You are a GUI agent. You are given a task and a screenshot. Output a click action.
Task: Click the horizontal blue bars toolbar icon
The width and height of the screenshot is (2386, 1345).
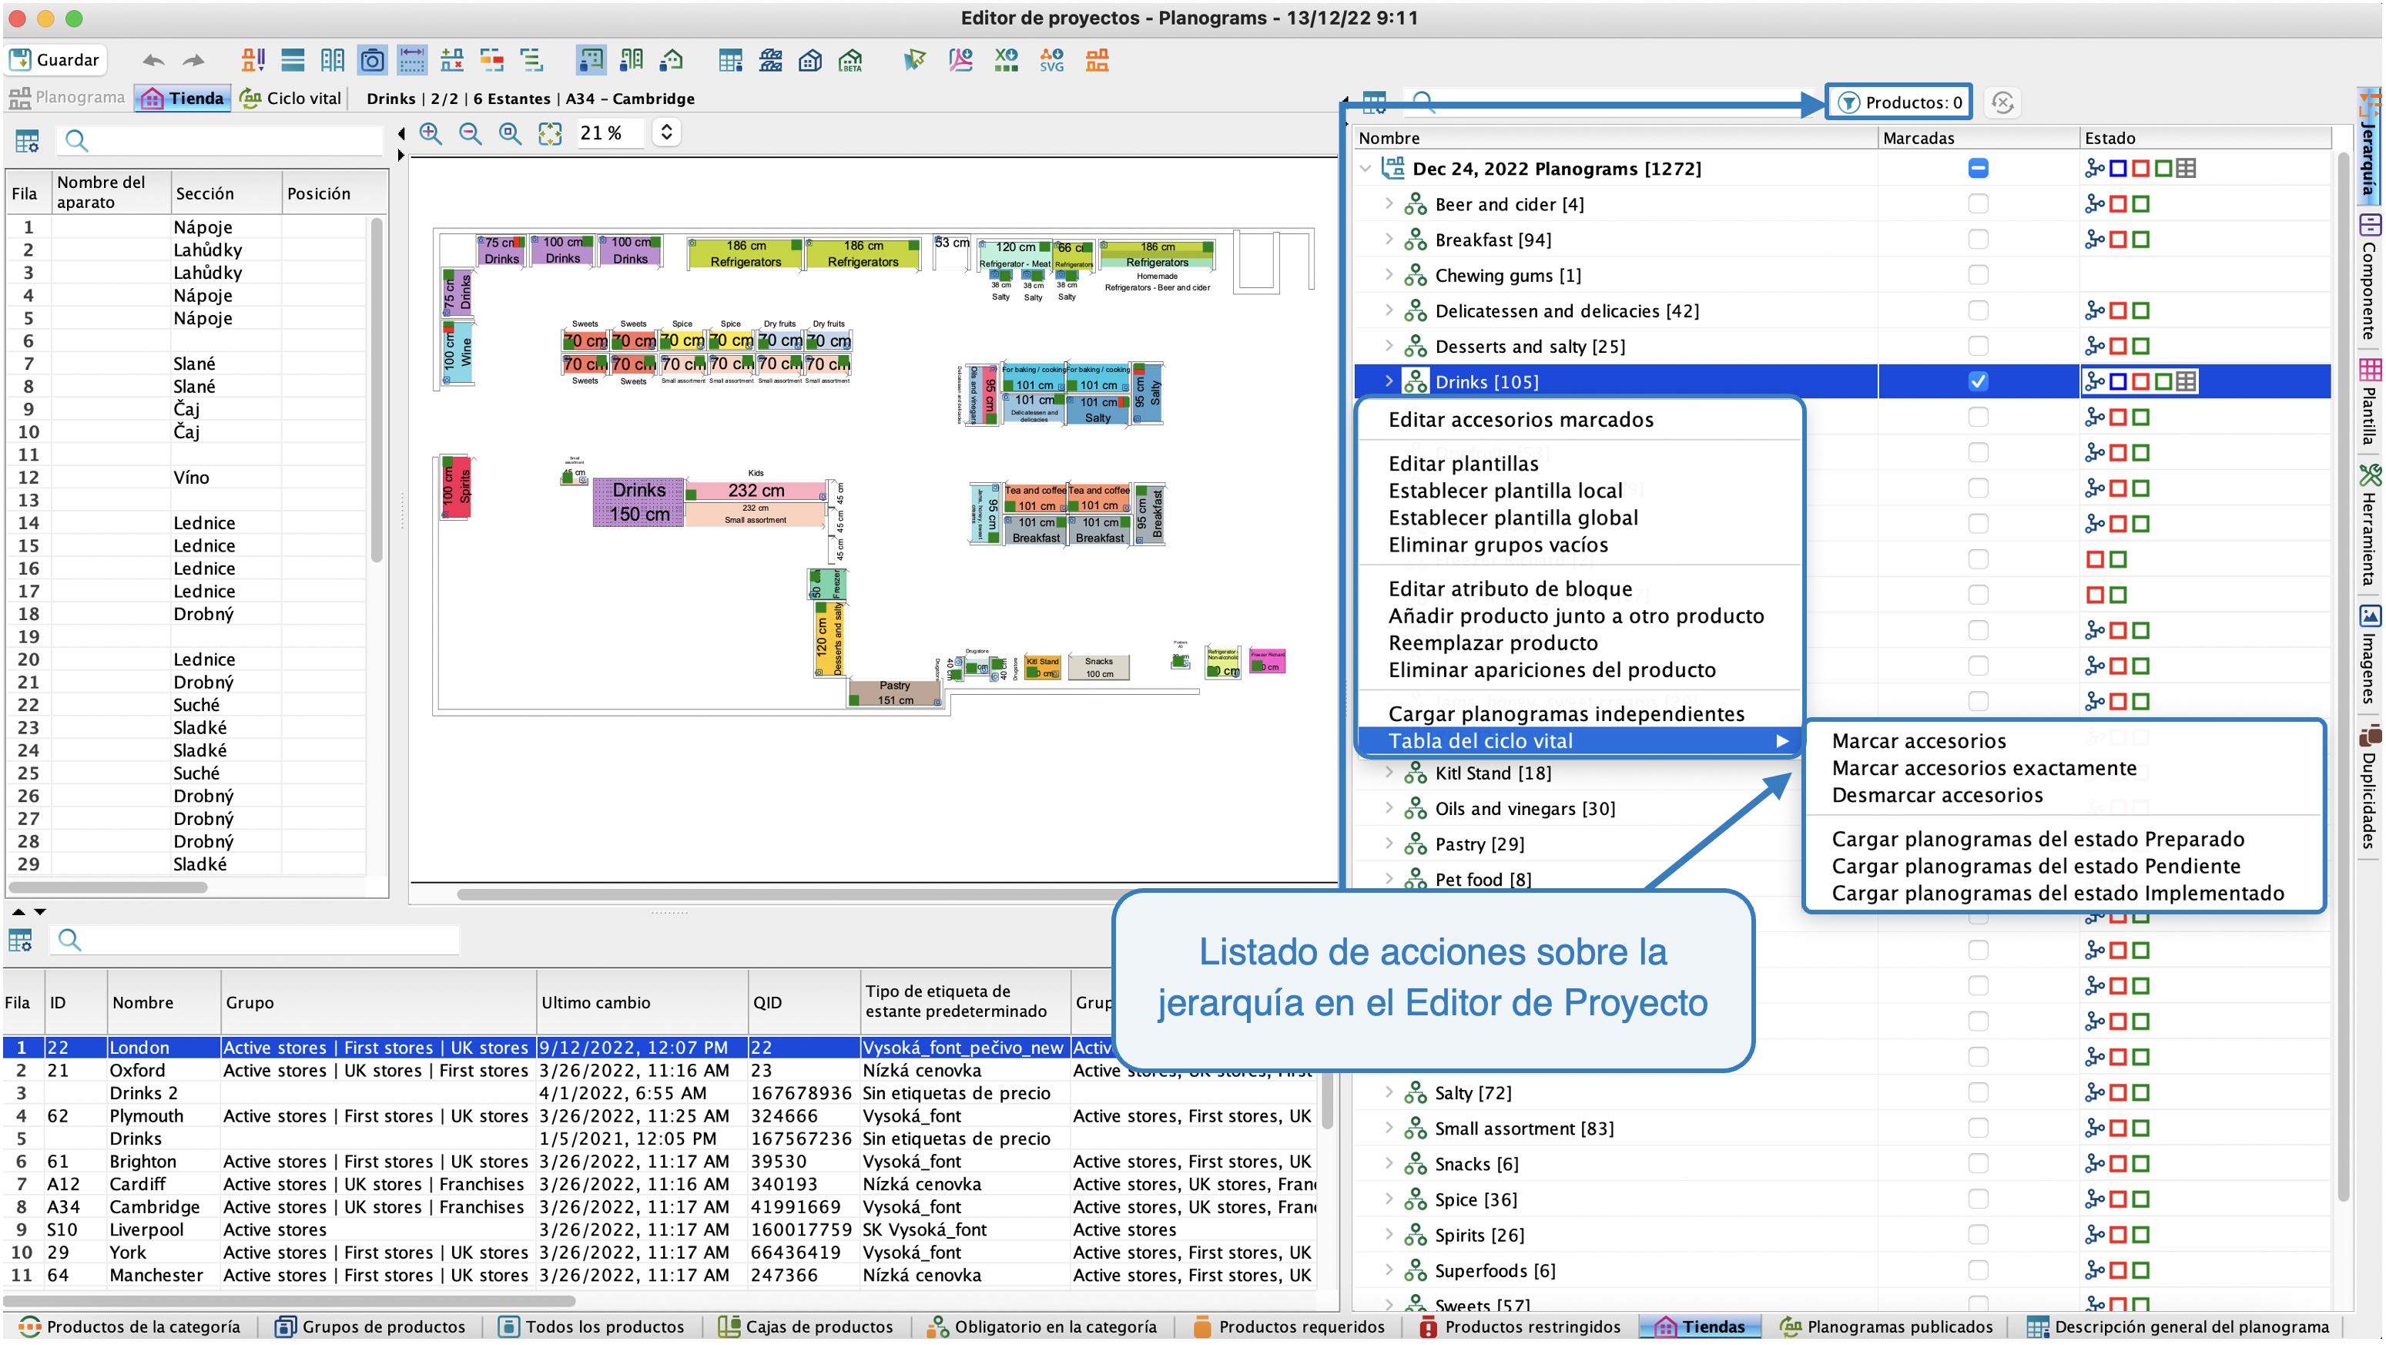(293, 61)
